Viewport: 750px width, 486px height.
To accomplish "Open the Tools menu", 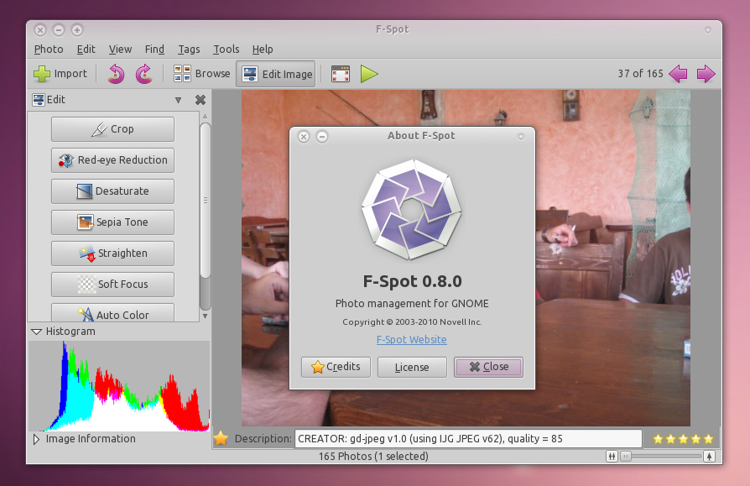I will coord(227,50).
